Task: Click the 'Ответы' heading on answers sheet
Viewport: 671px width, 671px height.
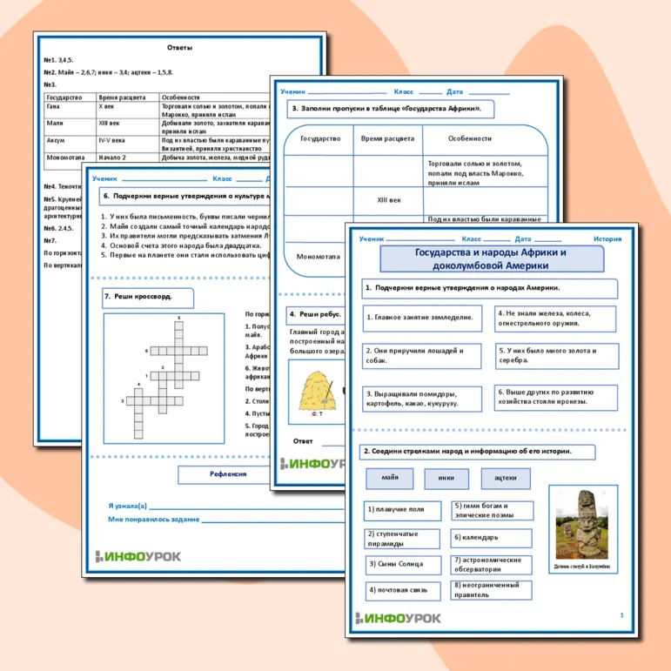Action: (180, 48)
